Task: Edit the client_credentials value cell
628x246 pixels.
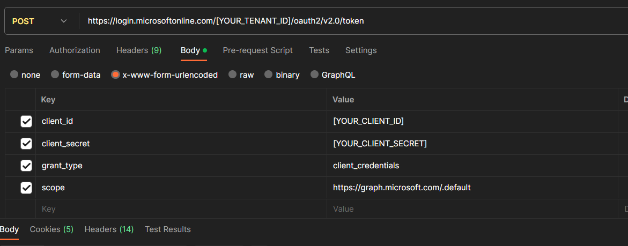Action: point(366,166)
